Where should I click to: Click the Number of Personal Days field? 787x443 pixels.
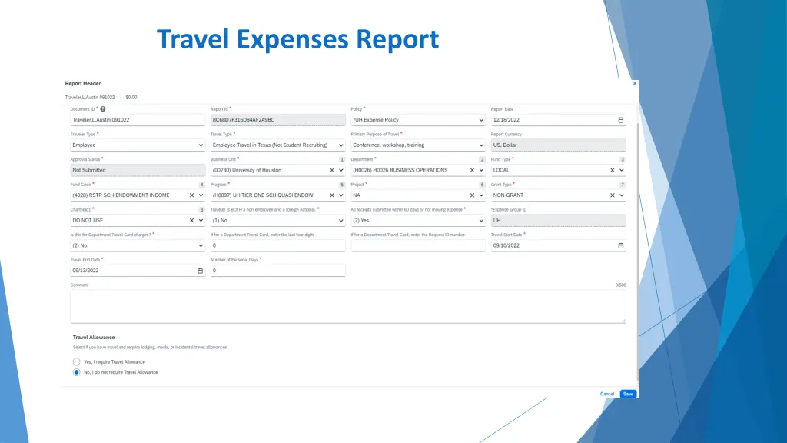(277, 271)
